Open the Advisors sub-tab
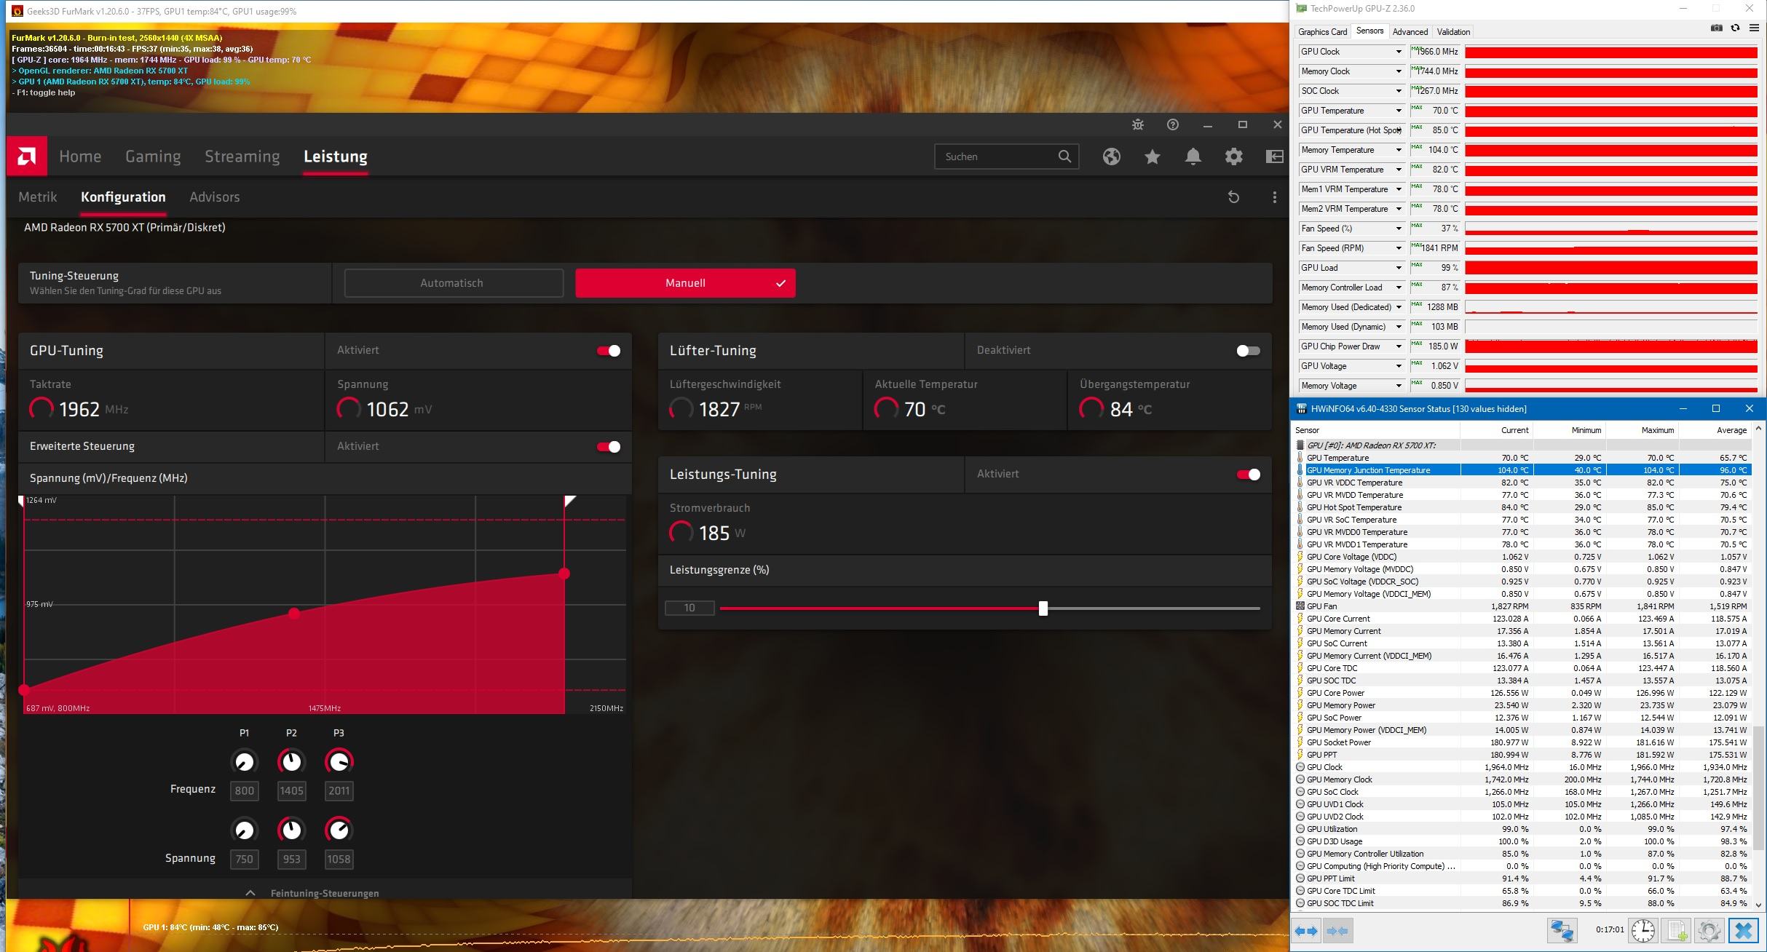 215,197
